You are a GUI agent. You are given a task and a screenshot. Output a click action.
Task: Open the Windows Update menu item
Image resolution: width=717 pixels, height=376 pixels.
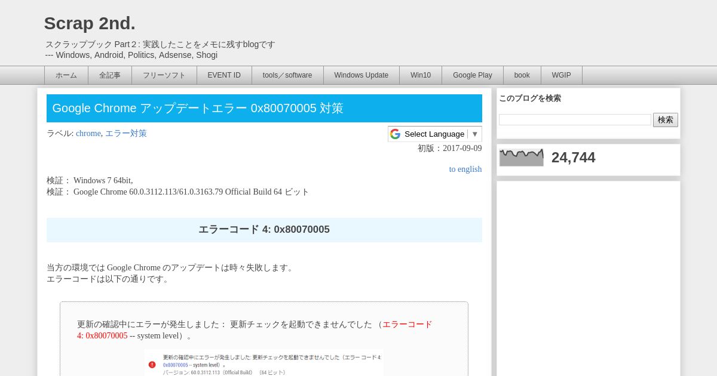pyautogui.click(x=361, y=75)
